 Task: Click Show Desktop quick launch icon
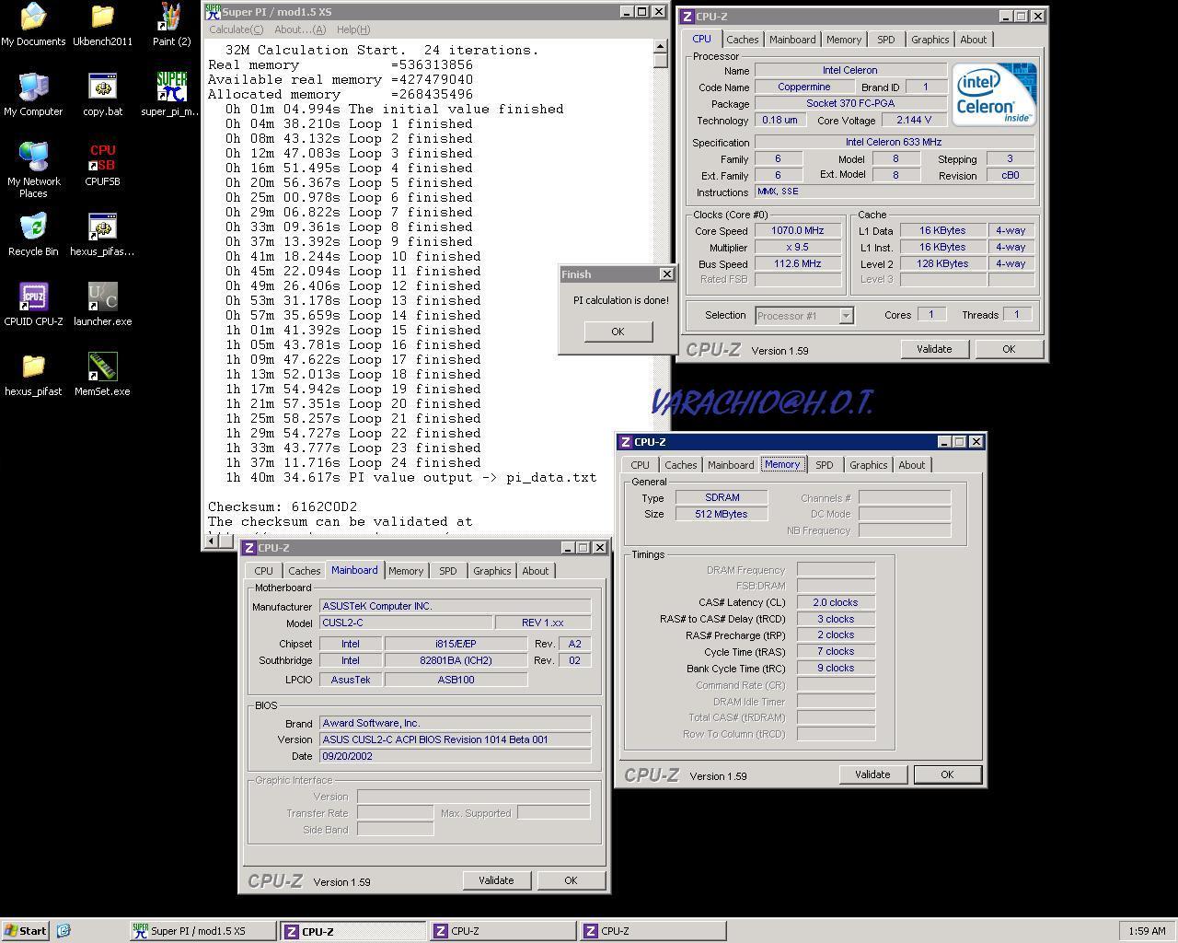[x=64, y=931]
